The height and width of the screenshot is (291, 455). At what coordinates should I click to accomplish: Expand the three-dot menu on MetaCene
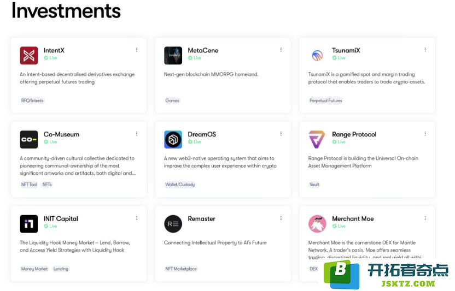pos(281,50)
